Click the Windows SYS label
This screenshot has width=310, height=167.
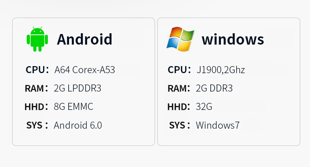(x=179, y=125)
